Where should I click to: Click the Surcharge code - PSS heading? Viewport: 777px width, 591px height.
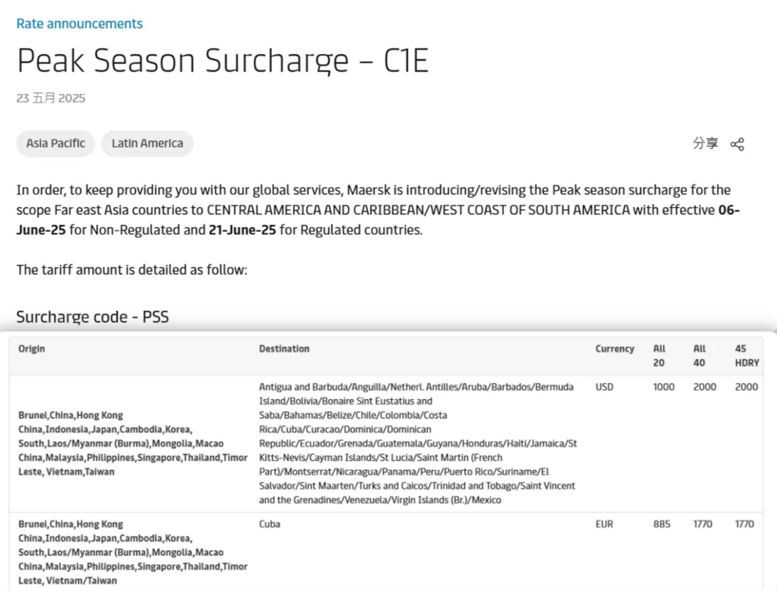point(92,317)
